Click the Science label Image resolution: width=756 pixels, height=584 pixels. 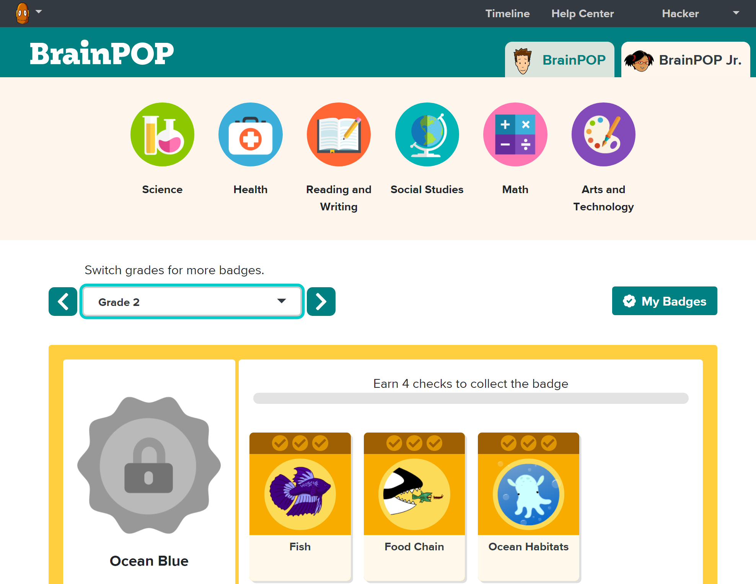coord(162,189)
